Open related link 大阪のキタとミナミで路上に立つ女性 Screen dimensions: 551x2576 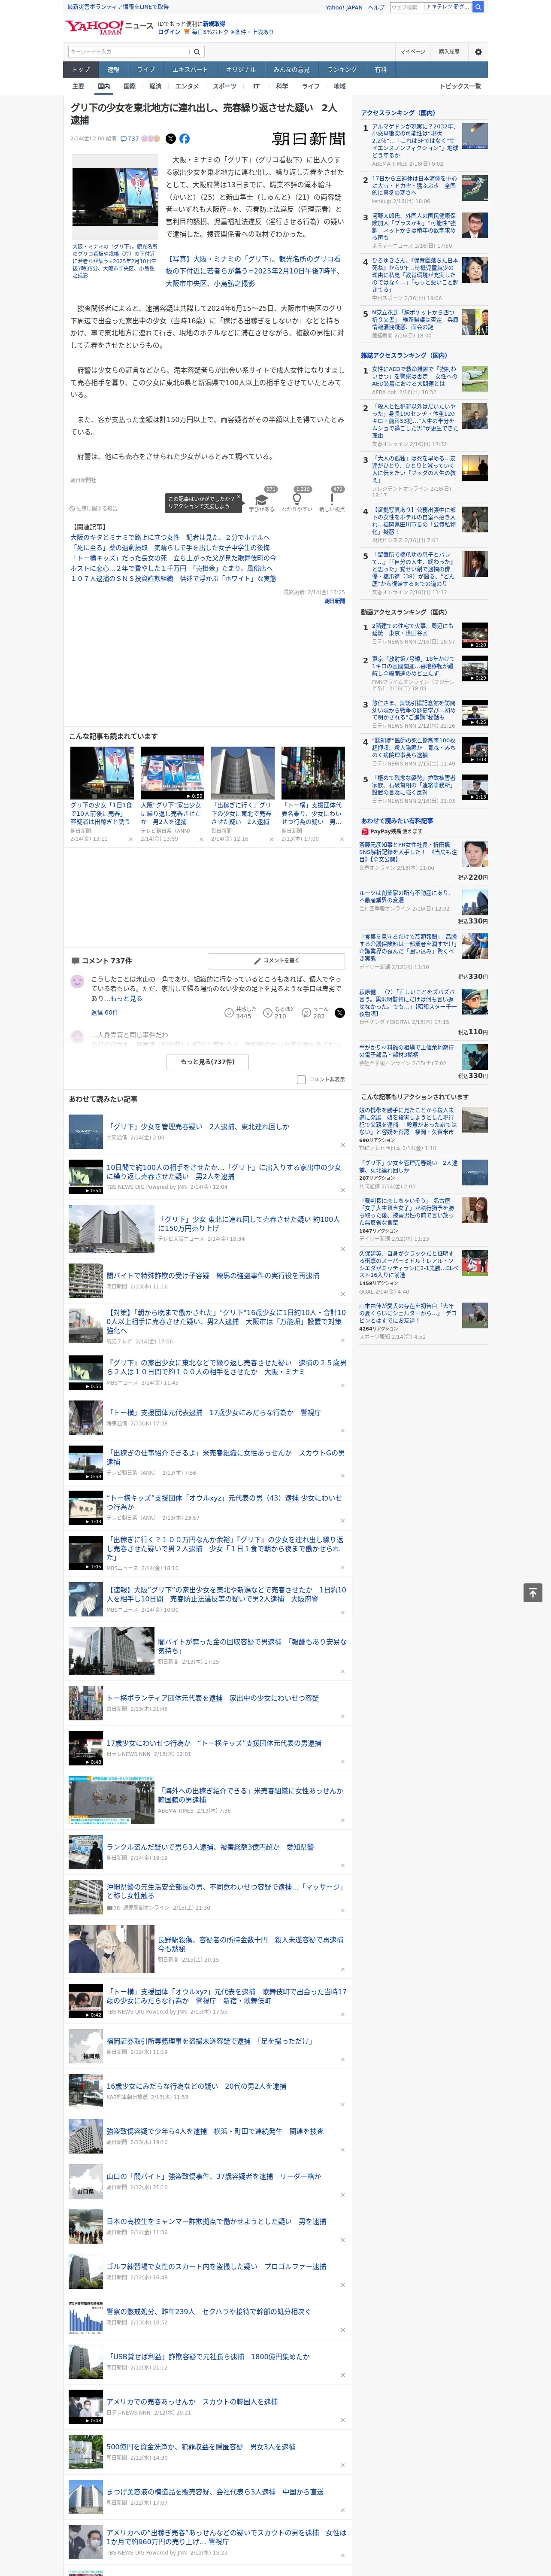169,538
